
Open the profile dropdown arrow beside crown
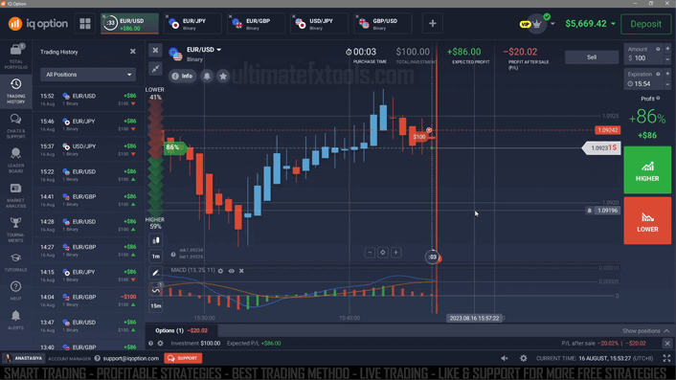click(552, 24)
